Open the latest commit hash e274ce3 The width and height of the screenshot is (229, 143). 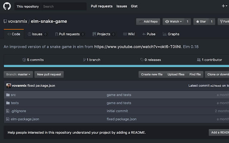(x=216, y=86)
